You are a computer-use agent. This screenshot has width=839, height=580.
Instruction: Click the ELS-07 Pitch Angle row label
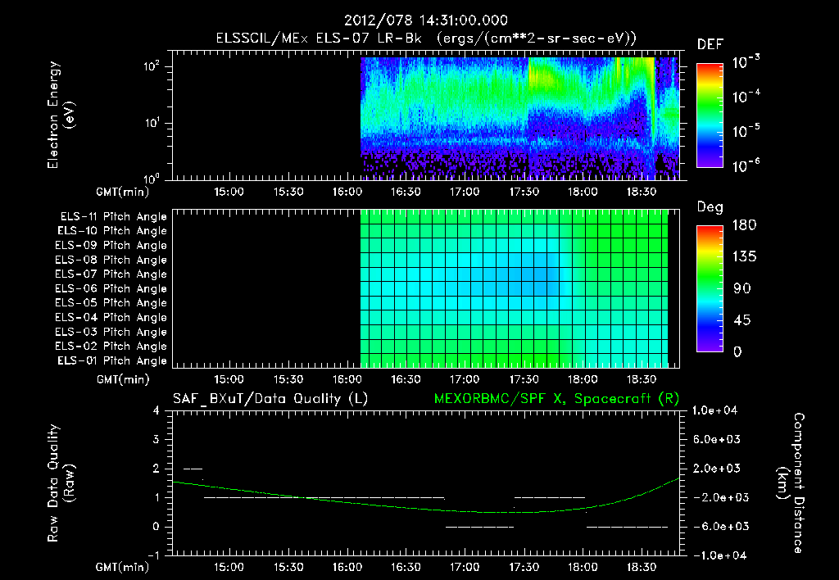coord(111,274)
